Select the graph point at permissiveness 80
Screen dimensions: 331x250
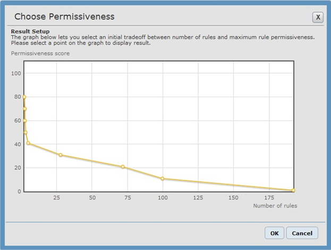click(x=24, y=97)
